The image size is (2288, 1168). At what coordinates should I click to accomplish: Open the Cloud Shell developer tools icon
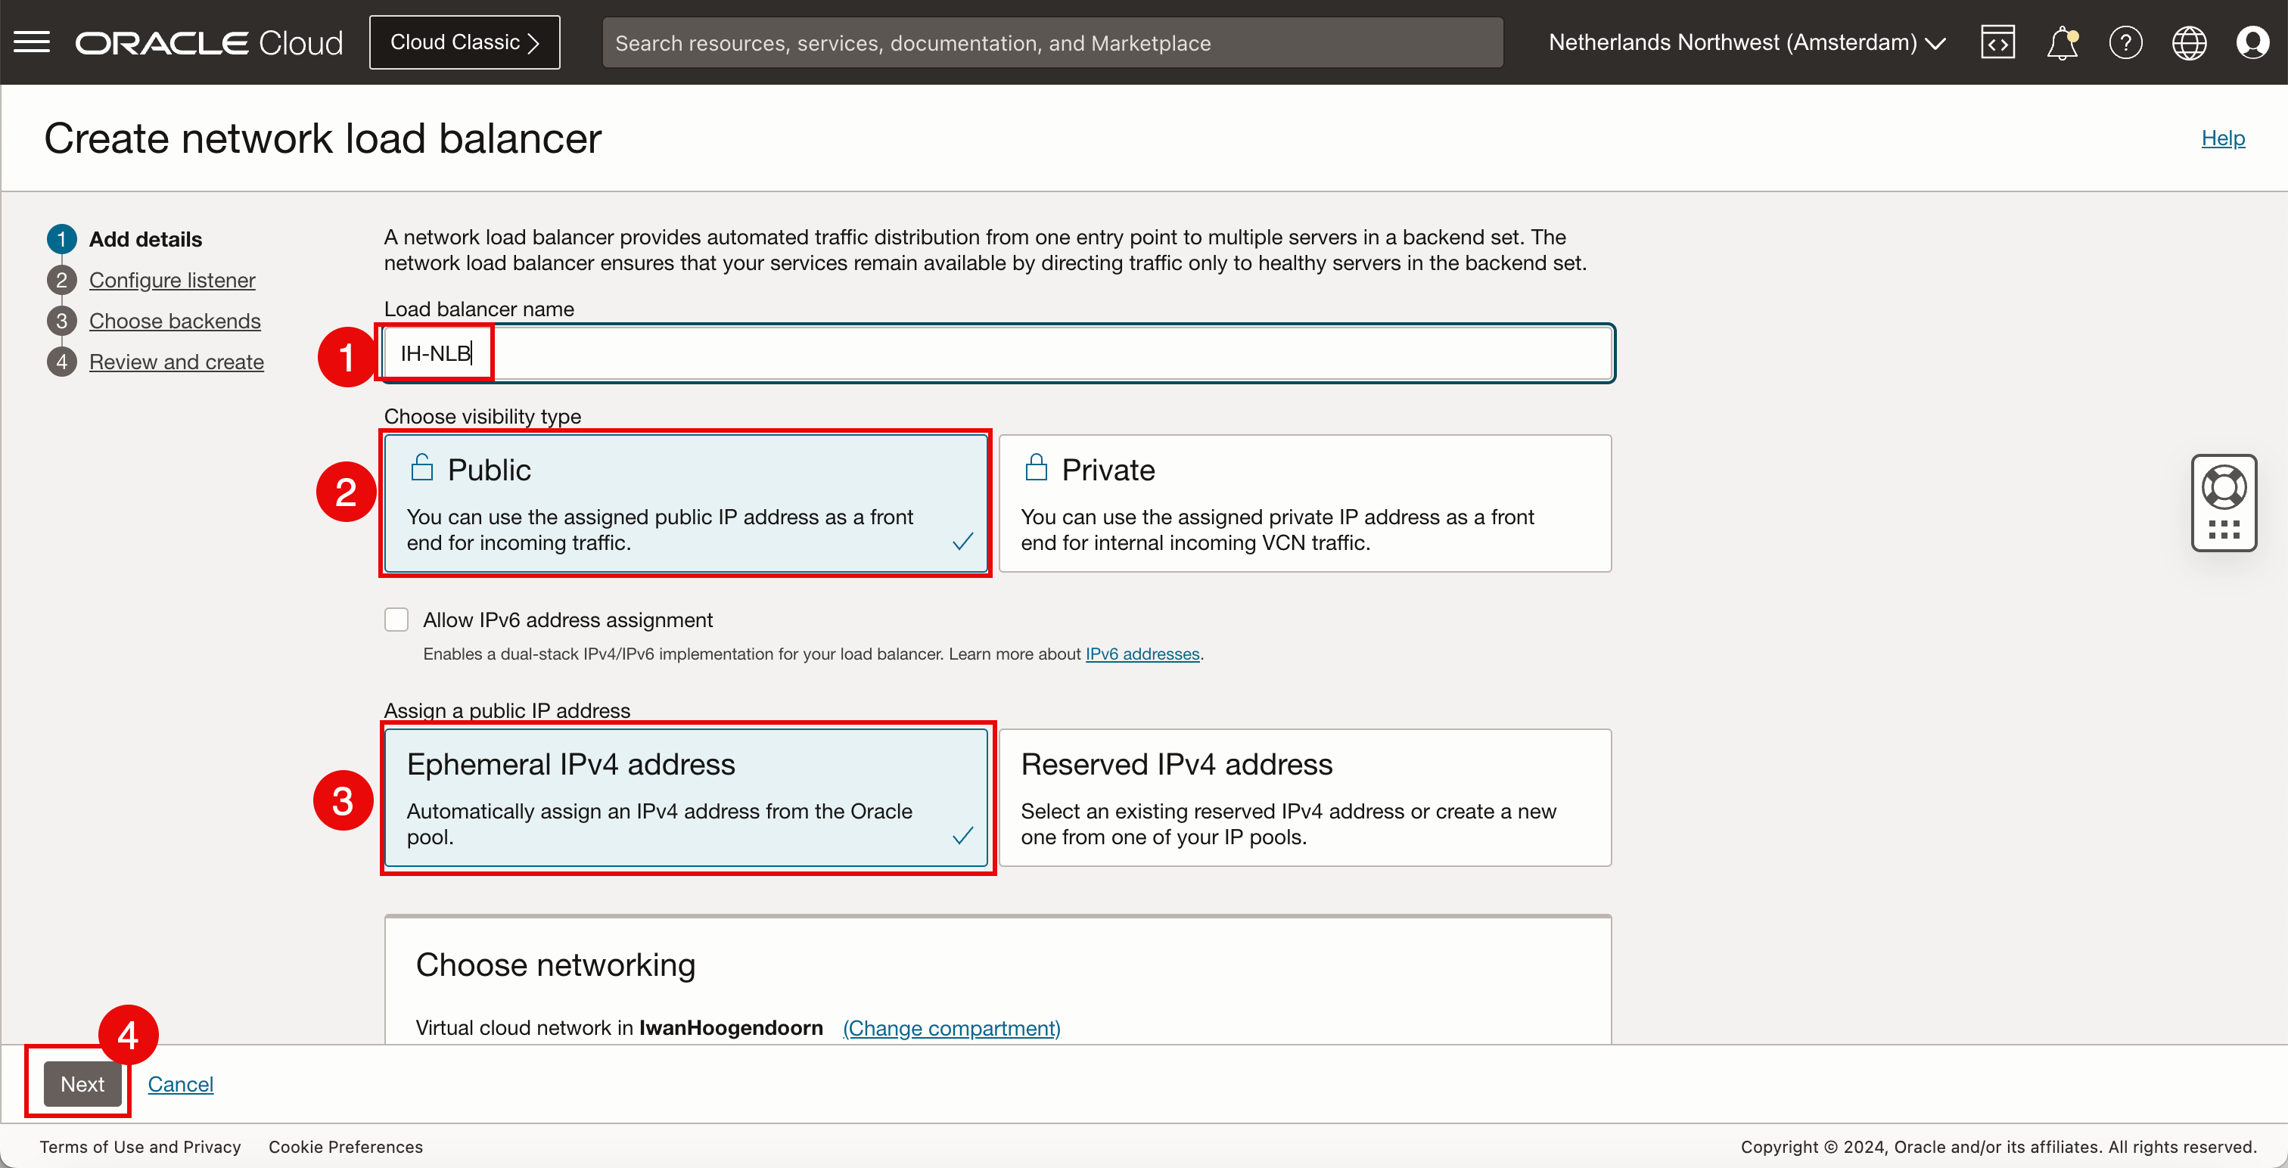(x=1997, y=42)
